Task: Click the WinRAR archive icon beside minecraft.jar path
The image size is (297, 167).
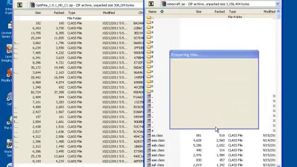Action: coord(164,4)
